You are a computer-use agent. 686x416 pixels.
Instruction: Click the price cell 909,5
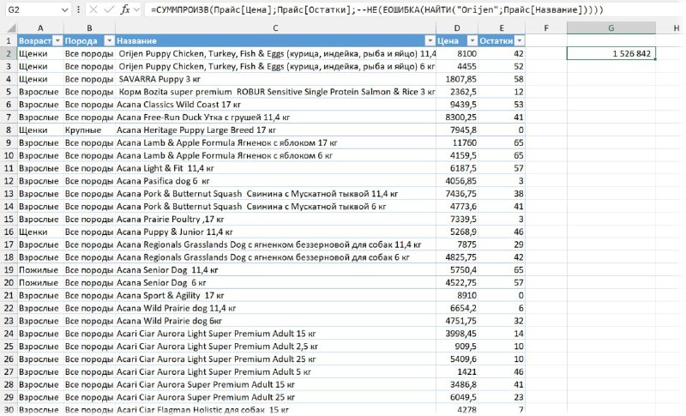tap(457, 346)
